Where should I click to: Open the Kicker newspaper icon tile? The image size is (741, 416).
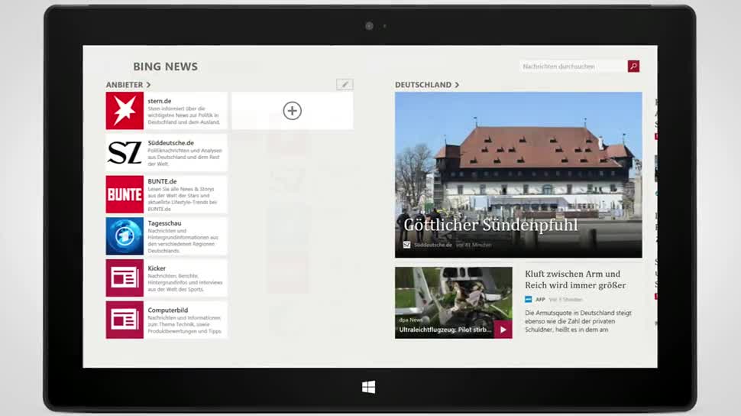point(125,278)
